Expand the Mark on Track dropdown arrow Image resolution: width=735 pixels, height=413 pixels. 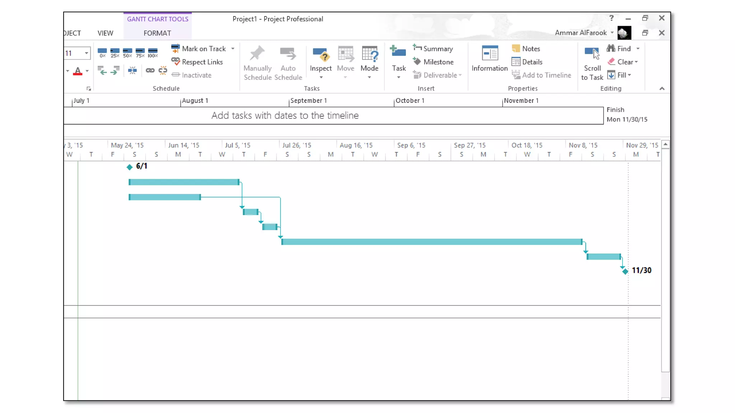tap(233, 48)
